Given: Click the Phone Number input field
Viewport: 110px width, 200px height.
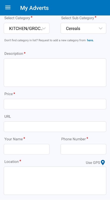Looking at the screenshot, I should [x=83, y=149].
